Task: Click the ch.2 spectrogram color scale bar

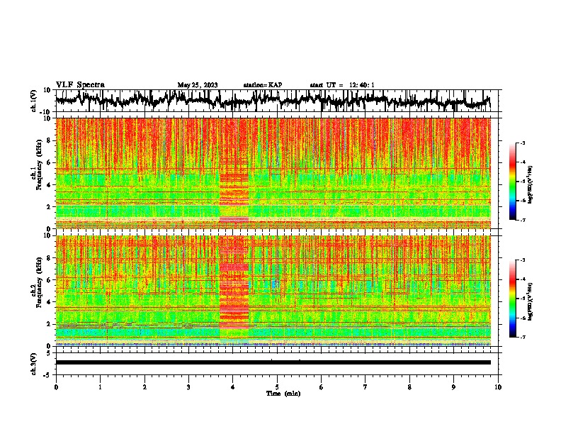Action: point(513,299)
